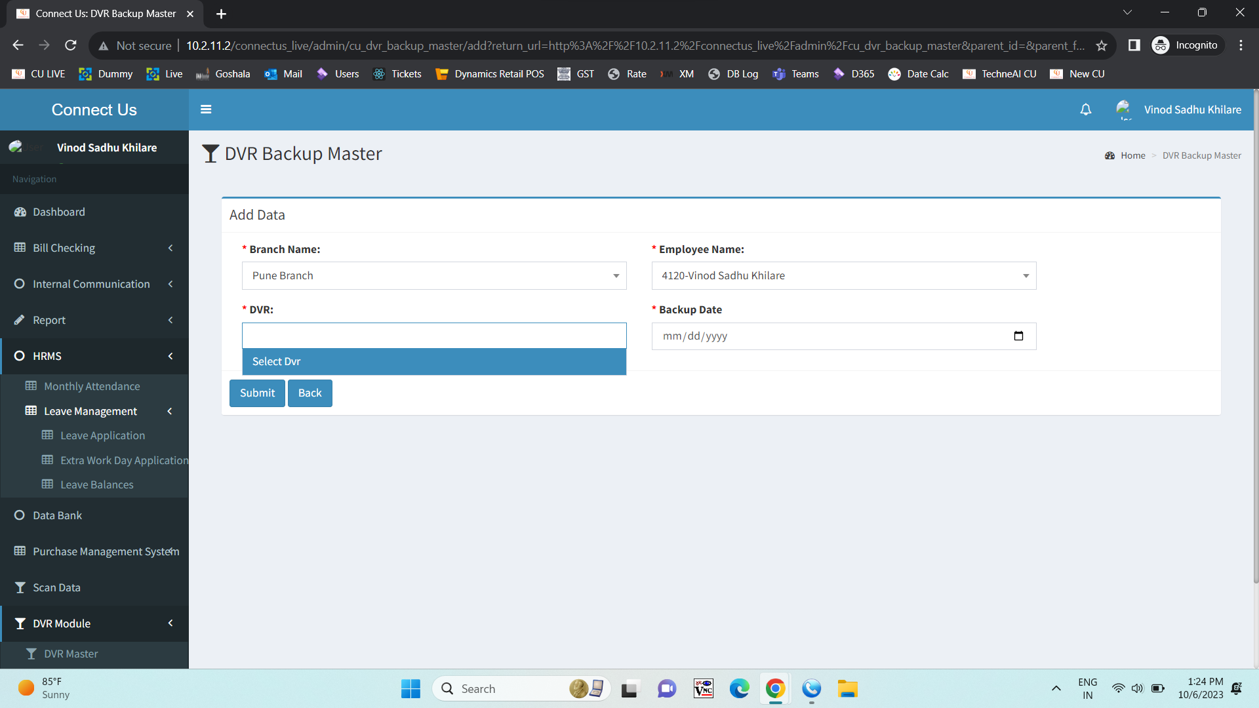This screenshot has width=1259, height=708.
Task: Open the calendar picker icon in Backup Date
Action: 1018,336
